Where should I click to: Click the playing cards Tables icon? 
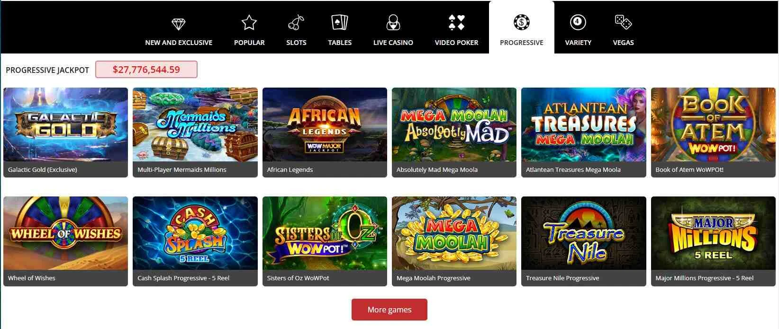[339, 22]
